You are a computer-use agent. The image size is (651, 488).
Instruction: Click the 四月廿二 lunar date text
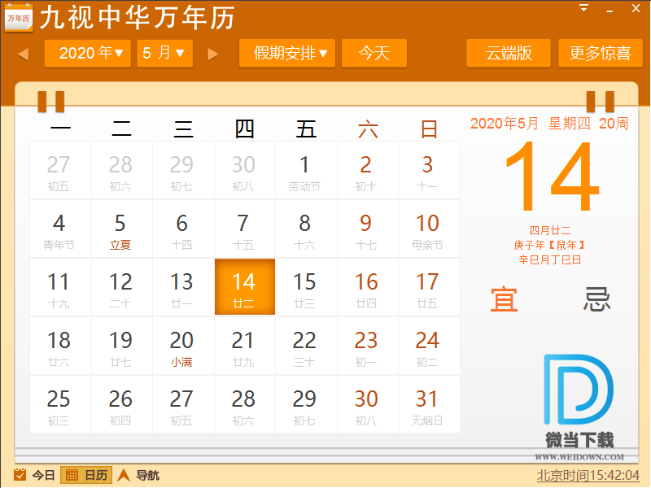click(550, 230)
